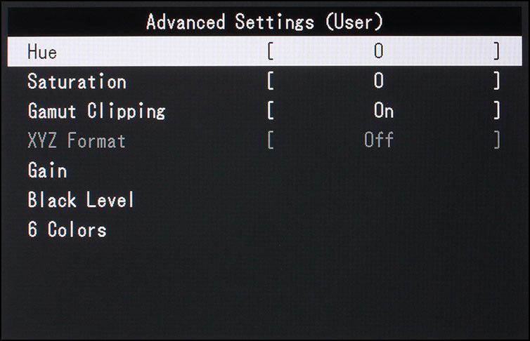
Task: Click the right bracket of Gamut Clipping
Action: point(496,111)
